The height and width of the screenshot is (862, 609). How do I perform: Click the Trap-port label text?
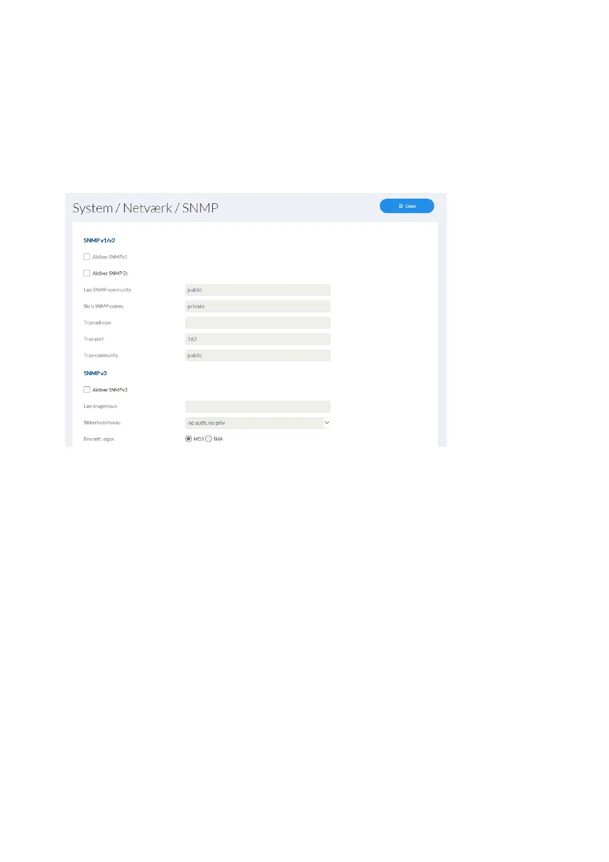click(94, 339)
